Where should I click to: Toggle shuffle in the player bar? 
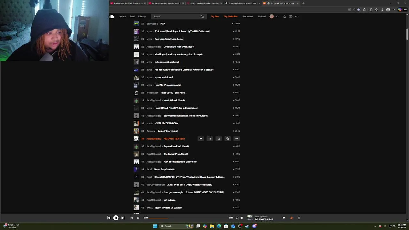132,218
